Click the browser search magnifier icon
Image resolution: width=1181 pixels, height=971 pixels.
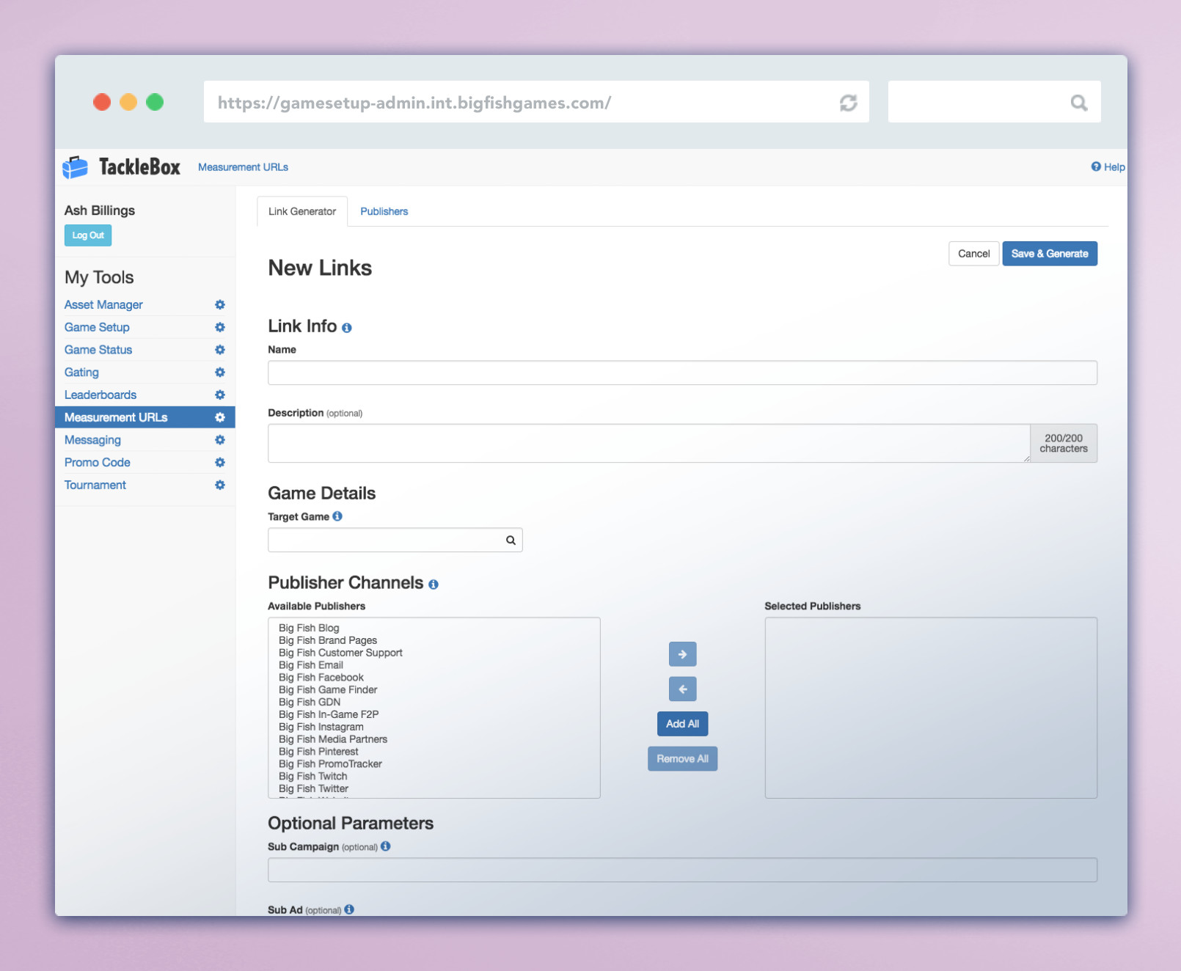click(x=1079, y=103)
